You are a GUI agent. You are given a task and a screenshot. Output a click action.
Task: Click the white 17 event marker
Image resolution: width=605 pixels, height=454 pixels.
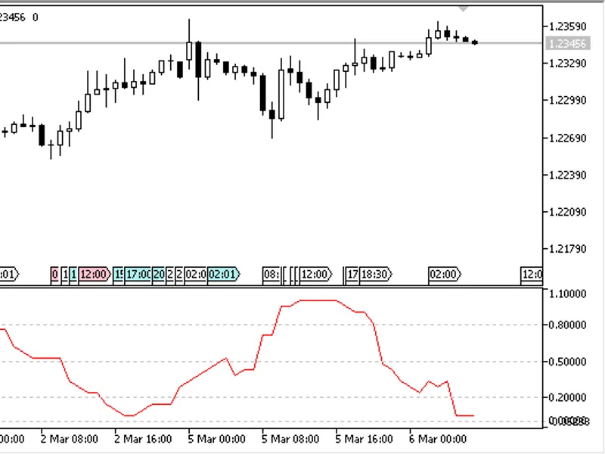(x=352, y=275)
